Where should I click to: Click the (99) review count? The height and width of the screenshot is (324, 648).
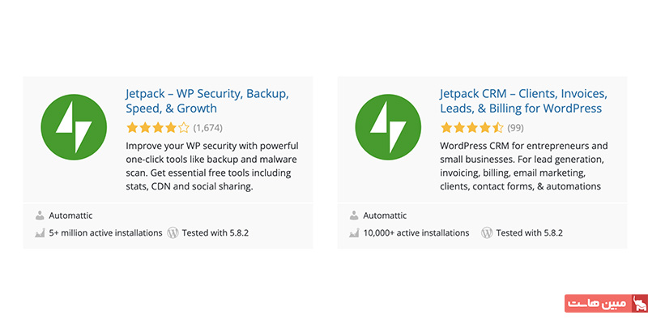(515, 128)
